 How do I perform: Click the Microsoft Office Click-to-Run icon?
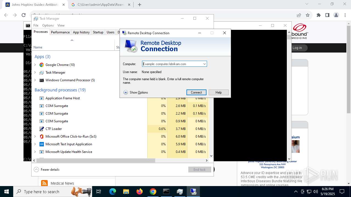tap(42, 137)
